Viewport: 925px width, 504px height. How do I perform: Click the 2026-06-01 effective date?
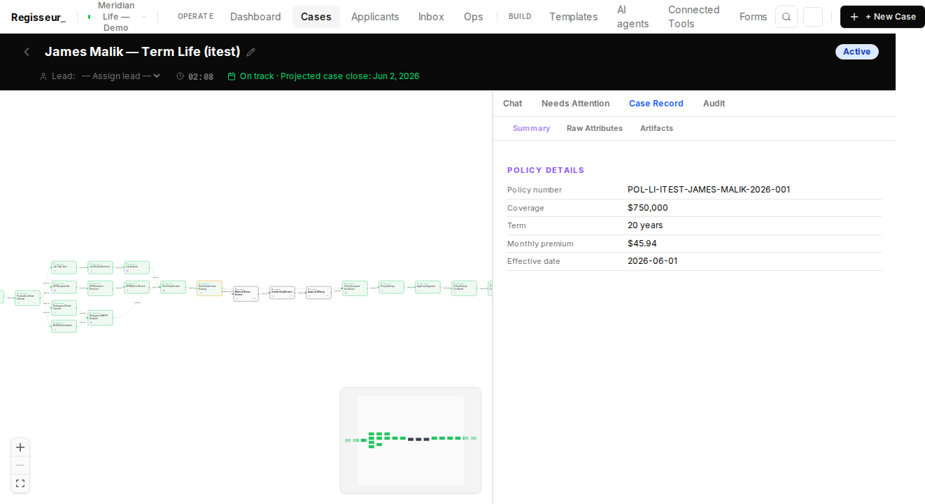[x=653, y=261]
